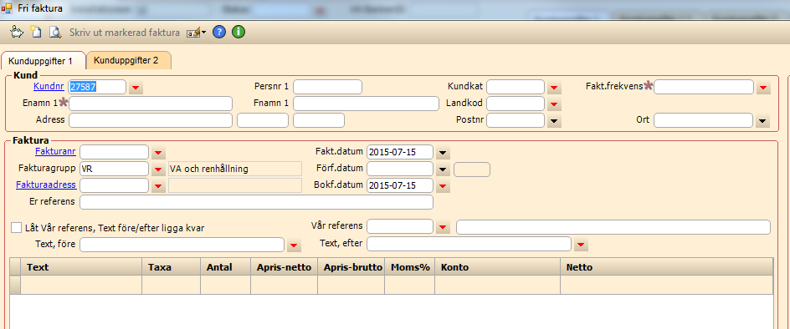The height and width of the screenshot is (329, 790).
Task: Create a new invoice with the new-document icon
Action: coord(35,33)
